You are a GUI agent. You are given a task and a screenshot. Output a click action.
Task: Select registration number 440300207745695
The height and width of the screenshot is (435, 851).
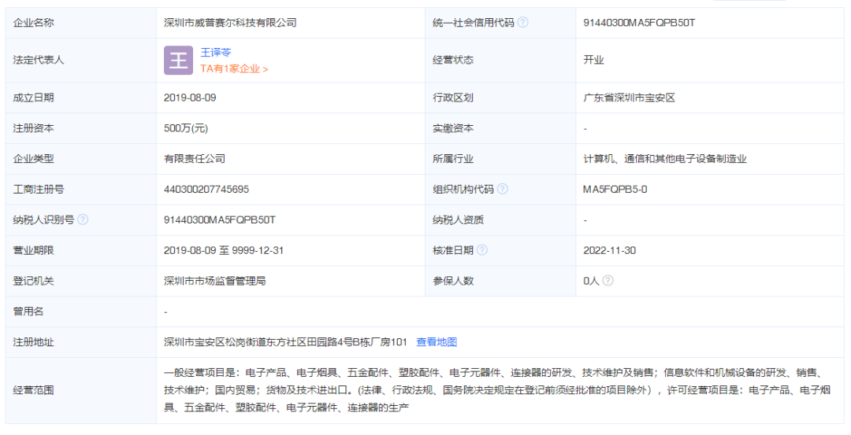[x=206, y=189]
